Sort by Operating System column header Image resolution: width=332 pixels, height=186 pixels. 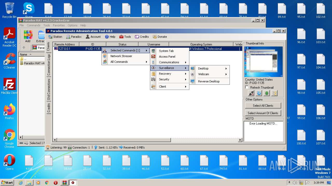pos(201,44)
